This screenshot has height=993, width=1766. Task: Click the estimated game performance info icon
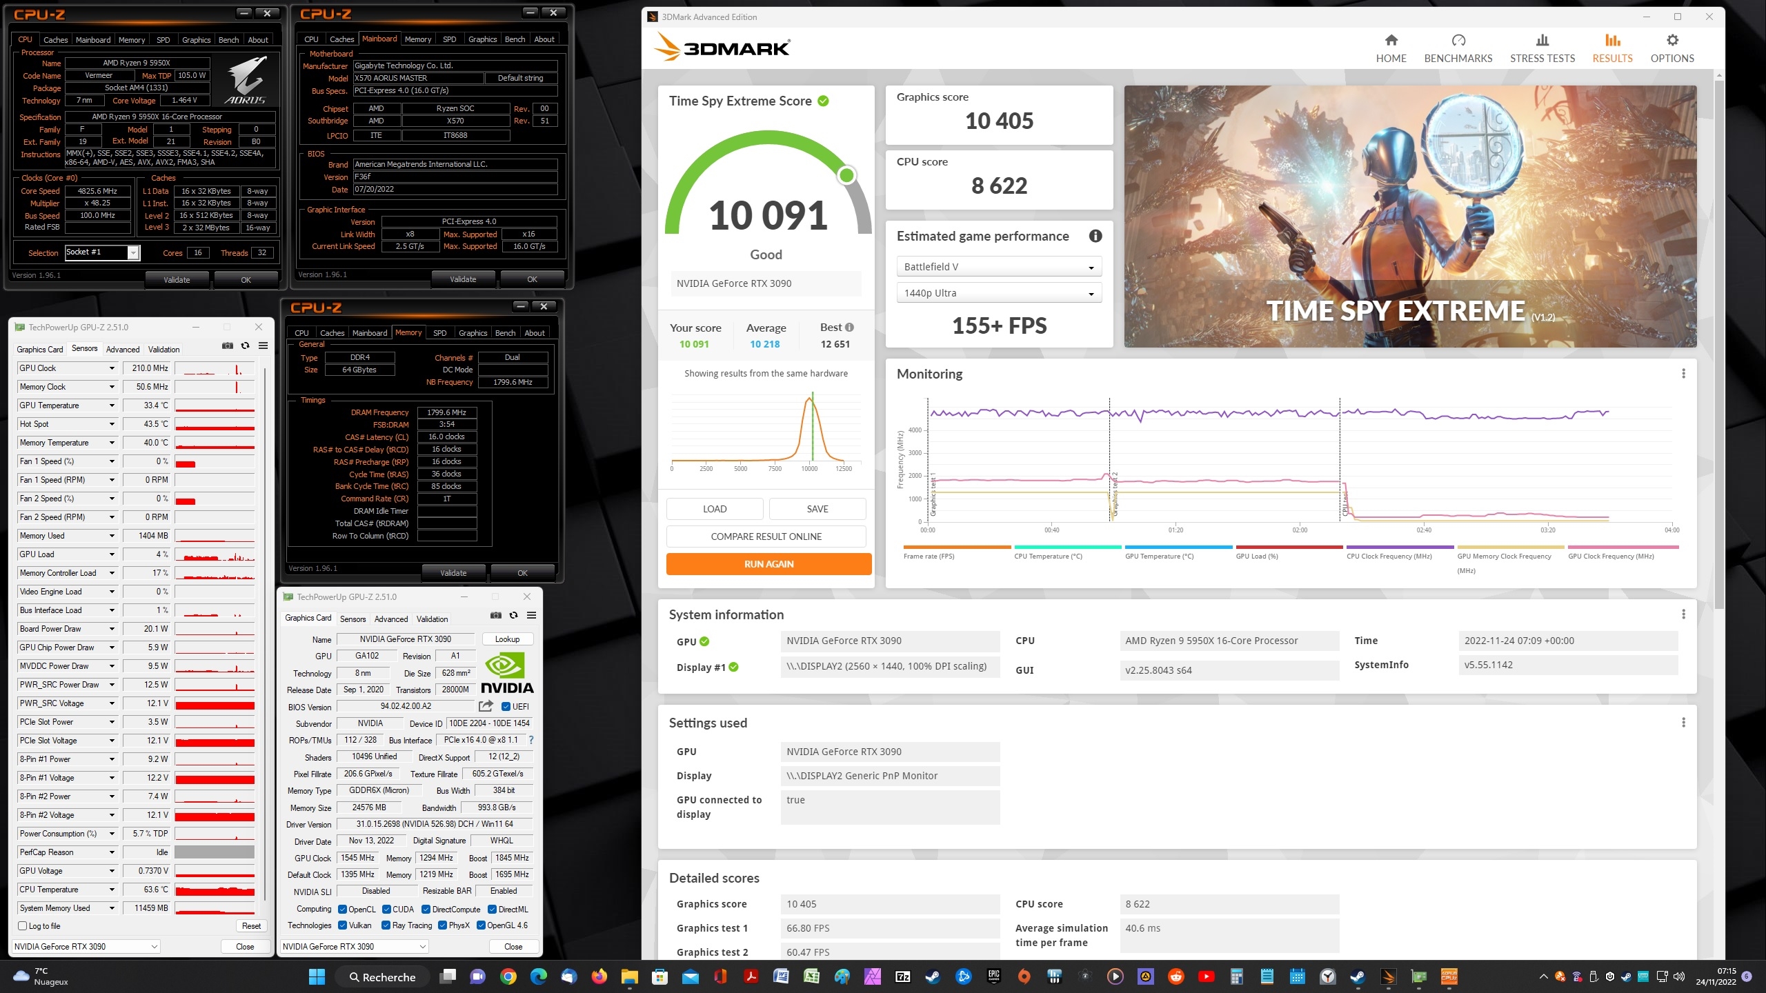[1095, 237]
